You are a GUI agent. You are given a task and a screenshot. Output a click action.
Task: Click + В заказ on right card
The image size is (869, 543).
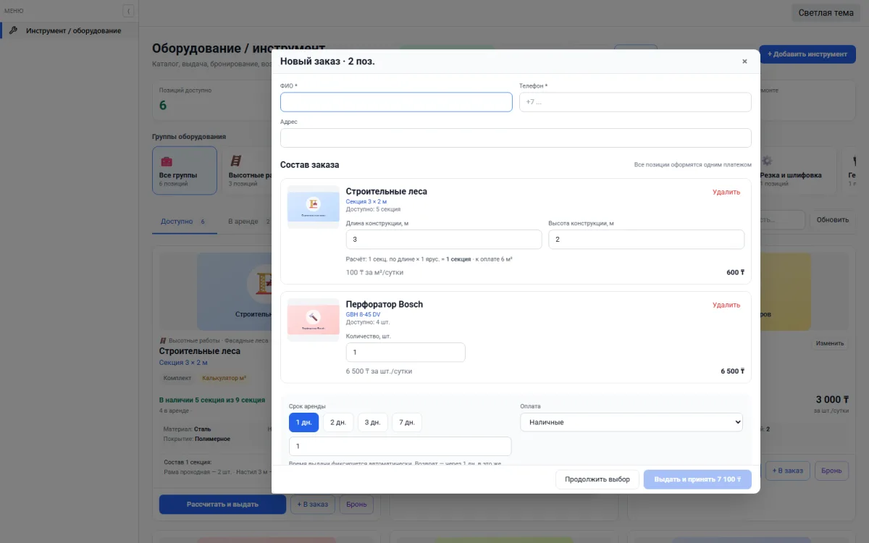point(788,471)
